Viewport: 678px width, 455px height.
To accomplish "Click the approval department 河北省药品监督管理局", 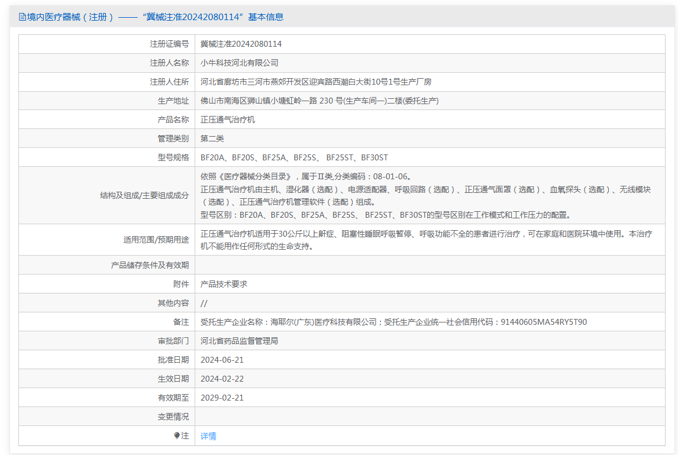I will [239, 341].
